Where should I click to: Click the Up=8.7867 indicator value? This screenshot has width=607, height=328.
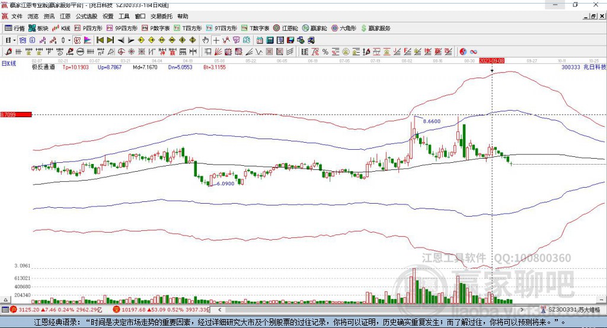[x=110, y=67]
